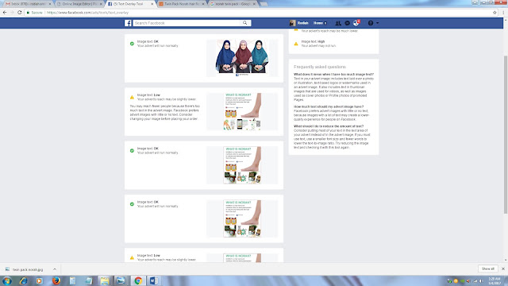Open the Chrome three-dot menu
This screenshot has height=286, width=508.
coord(503,13)
